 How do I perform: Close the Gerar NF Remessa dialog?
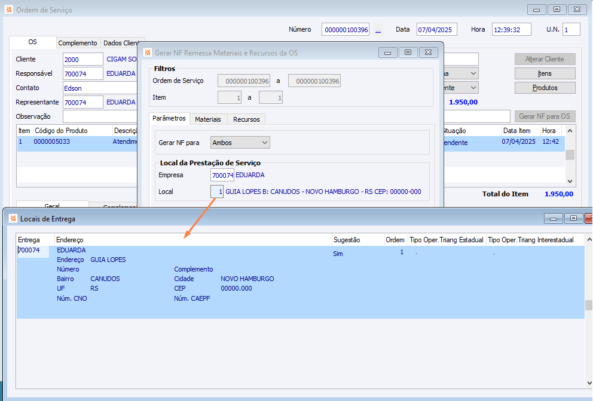click(428, 53)
